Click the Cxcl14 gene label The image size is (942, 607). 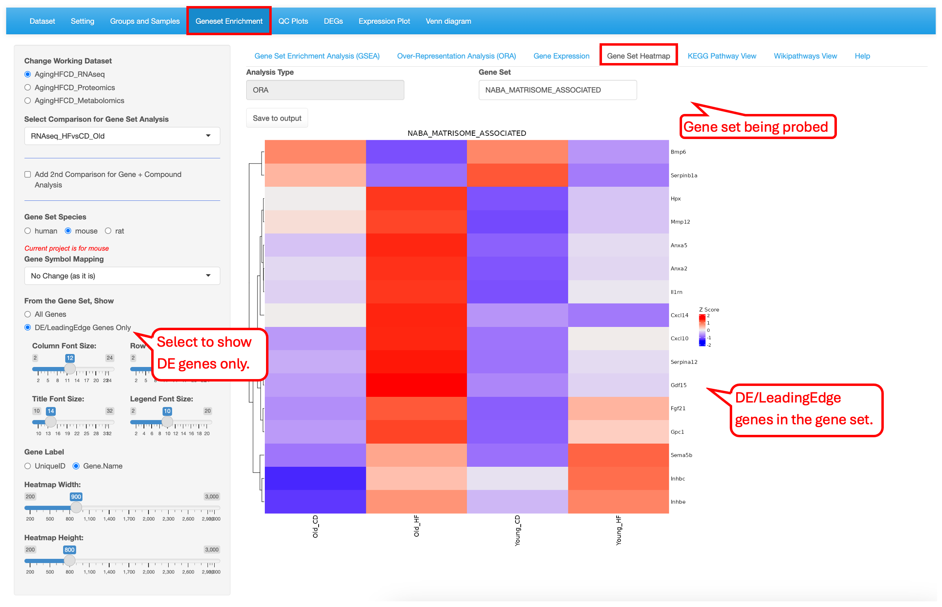[x=679, y=315]
